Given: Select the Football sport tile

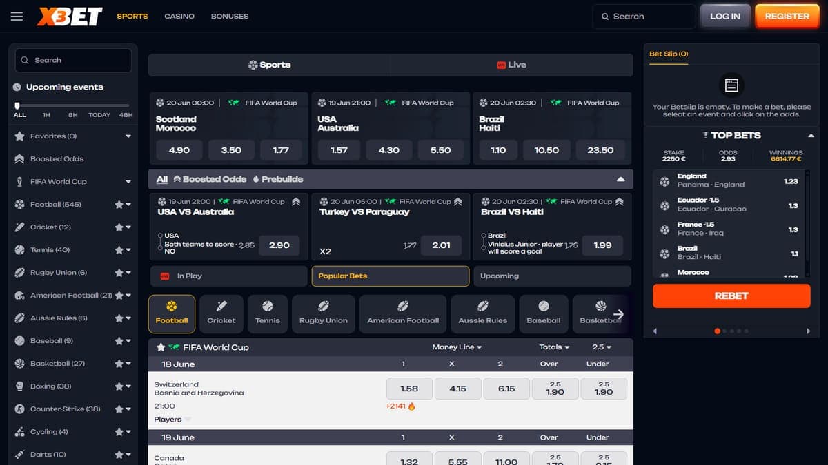Looking at the screenshot, I should pyautogui.click(x=172, y=314).
